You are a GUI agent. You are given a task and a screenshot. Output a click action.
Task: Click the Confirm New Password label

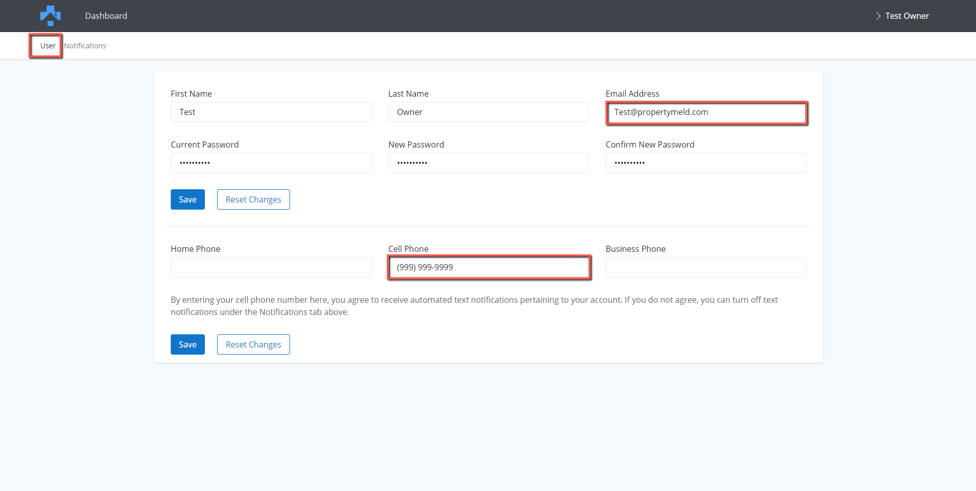click(x=650, y=145)
